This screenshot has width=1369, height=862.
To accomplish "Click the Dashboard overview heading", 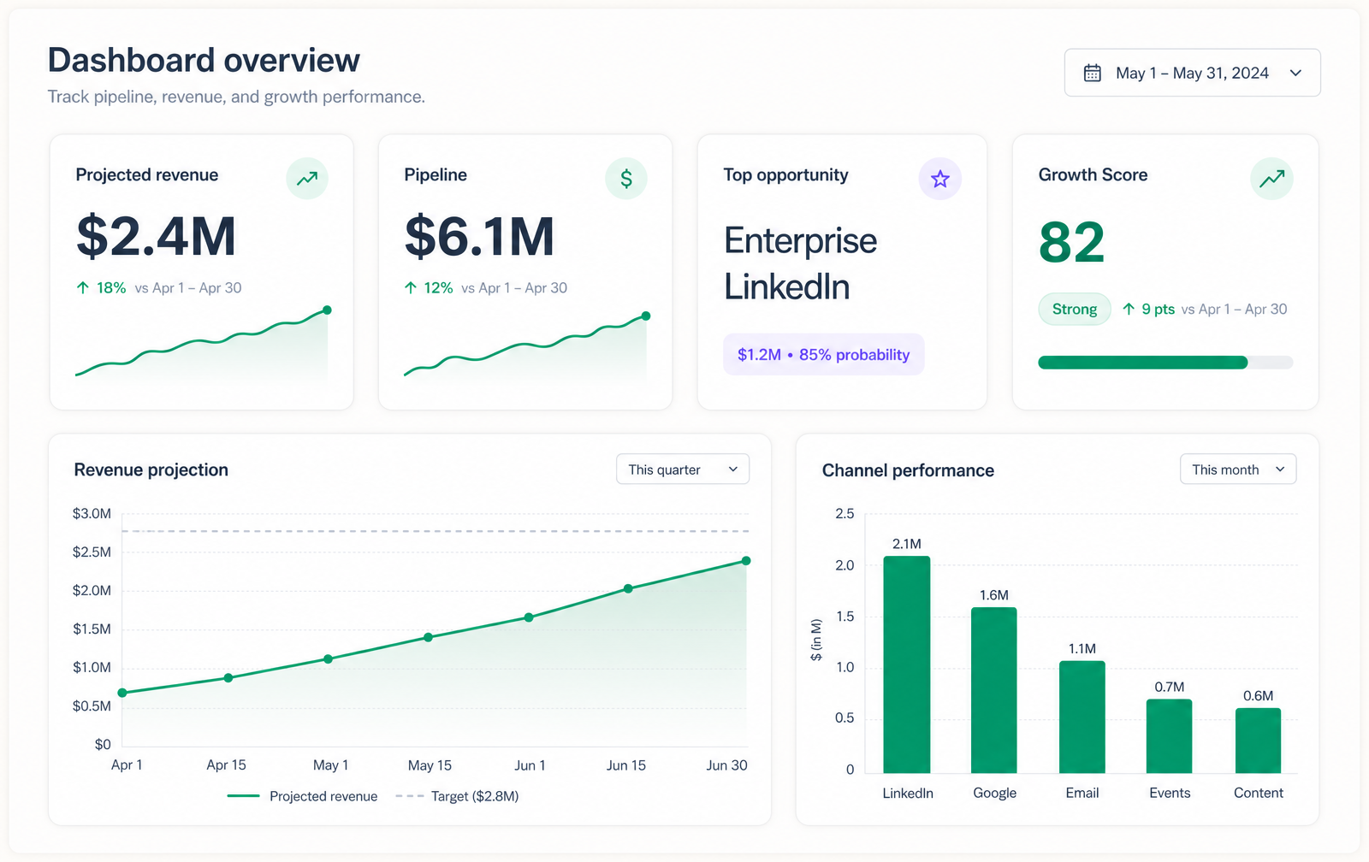I will pos(204,61).
